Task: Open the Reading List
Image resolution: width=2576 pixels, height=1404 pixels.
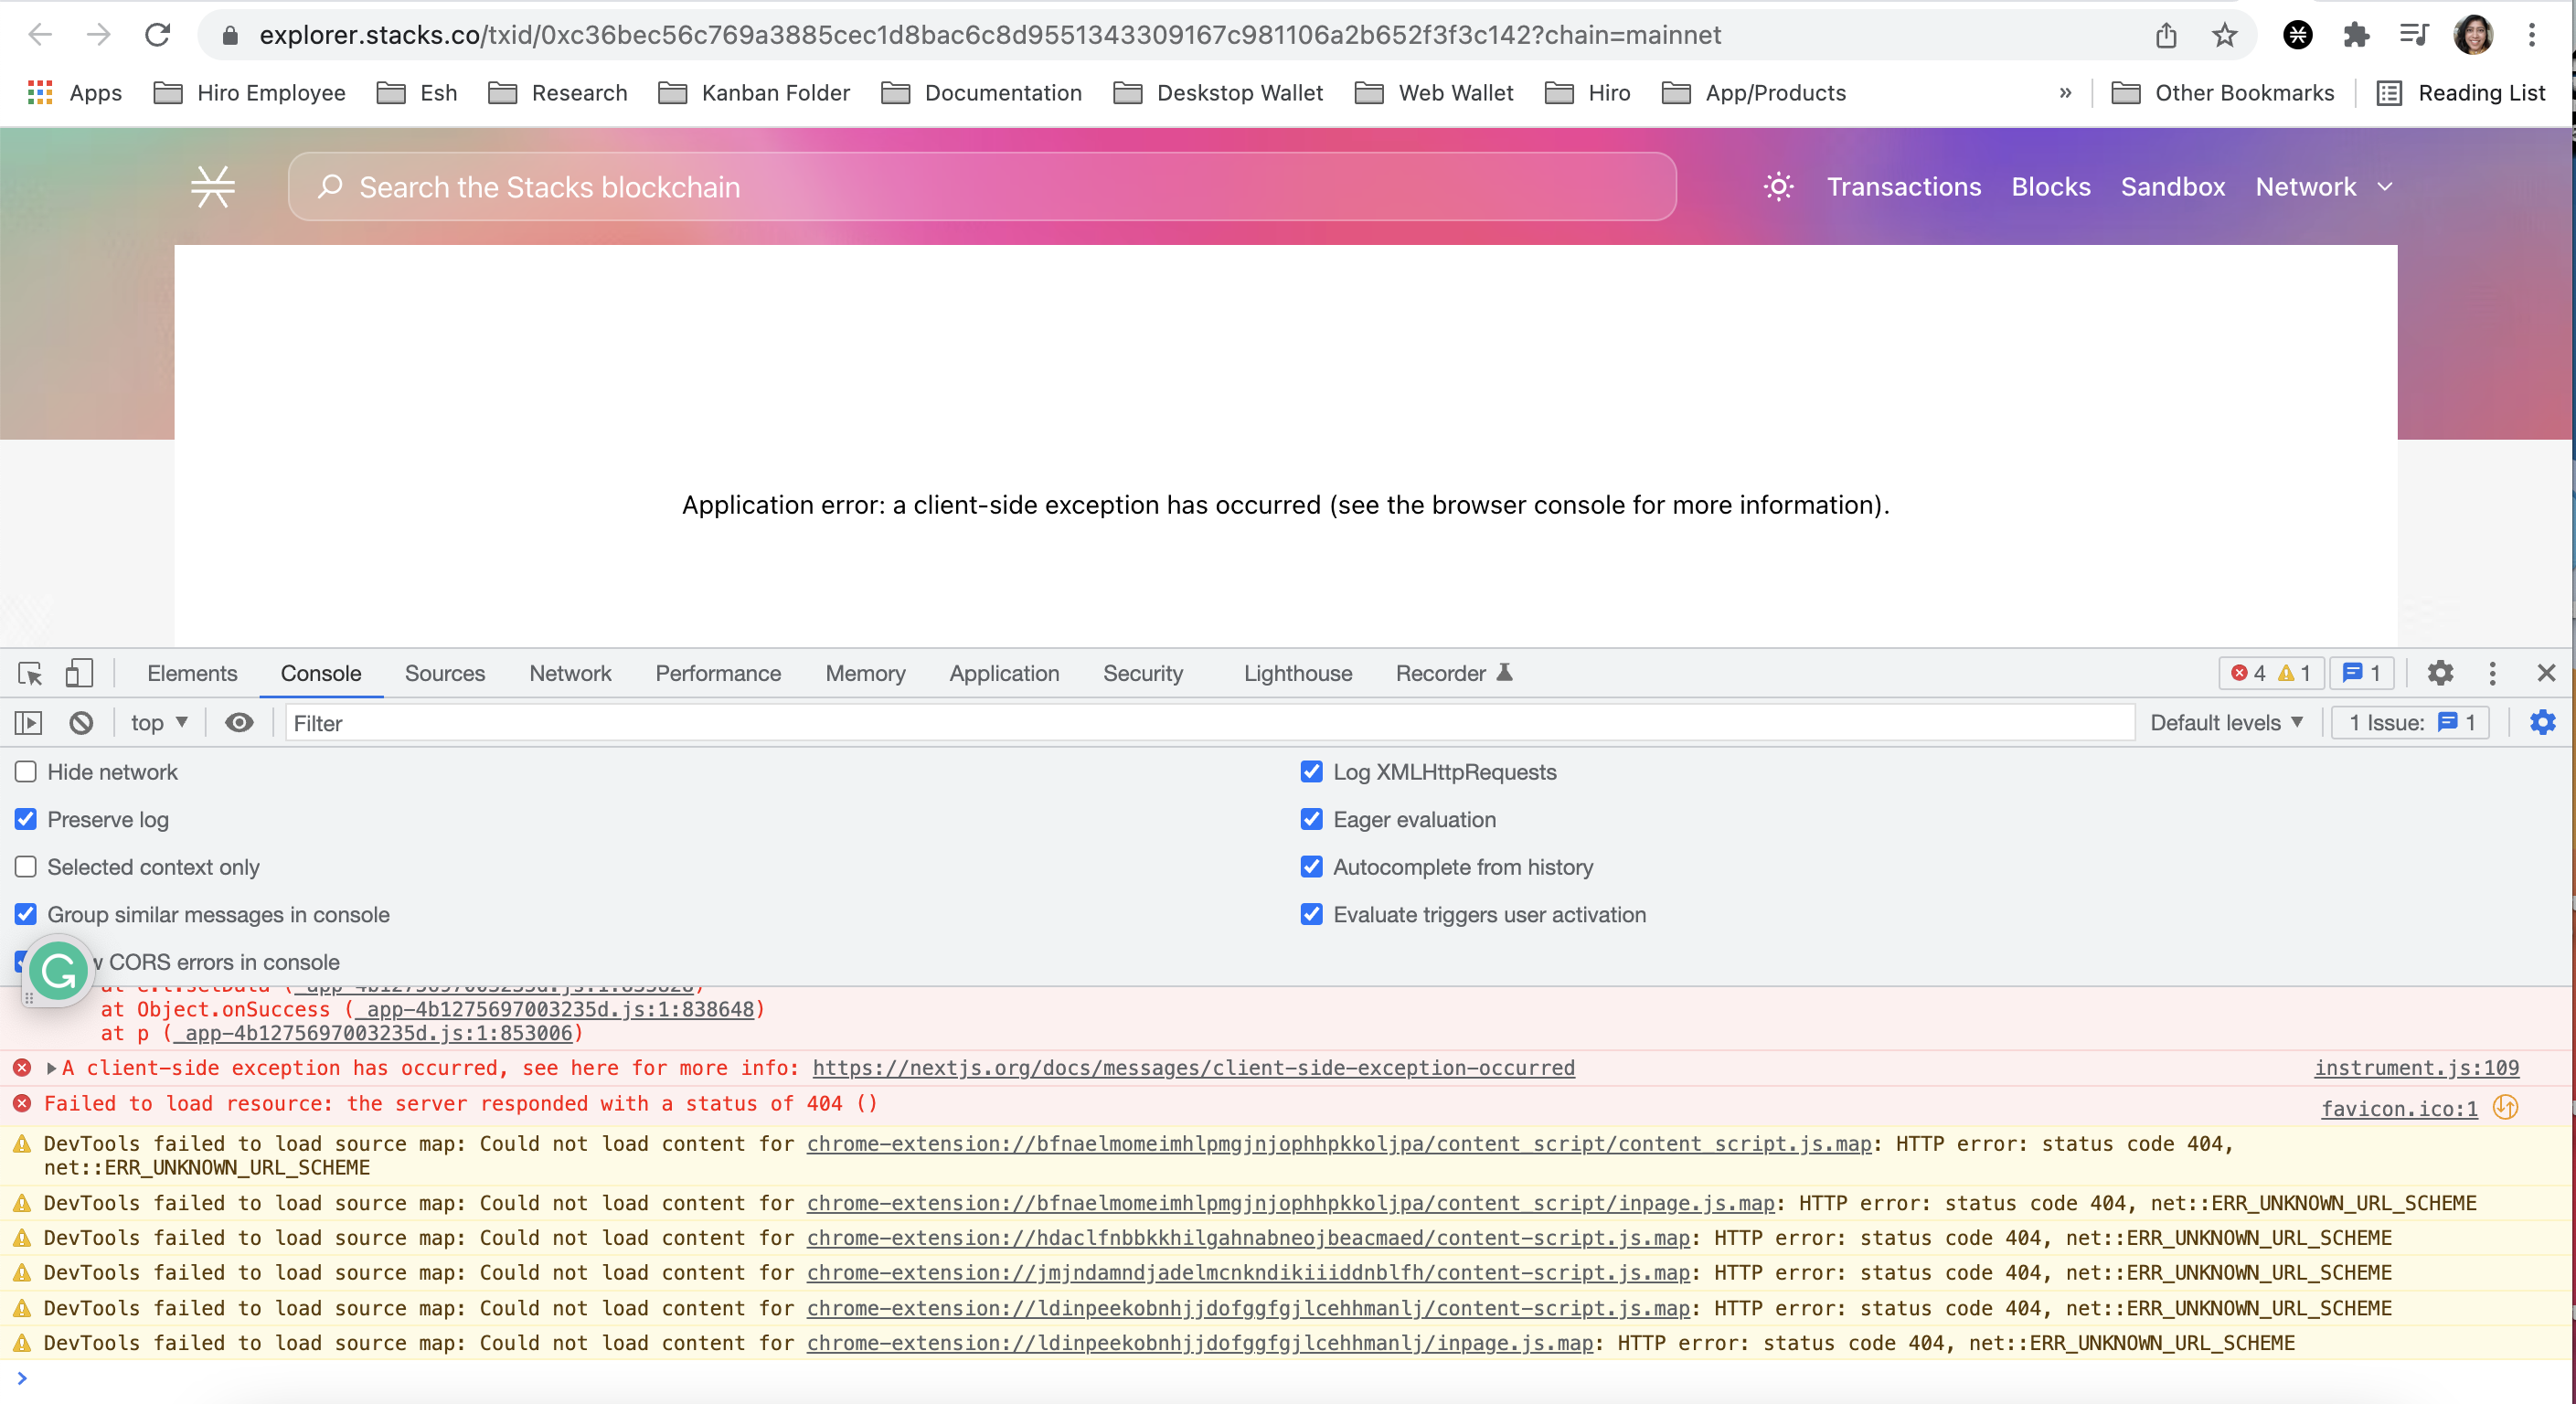Action: tap(2461, 93)
